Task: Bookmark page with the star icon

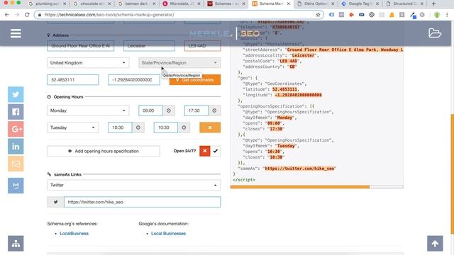Action: point(318,15)
